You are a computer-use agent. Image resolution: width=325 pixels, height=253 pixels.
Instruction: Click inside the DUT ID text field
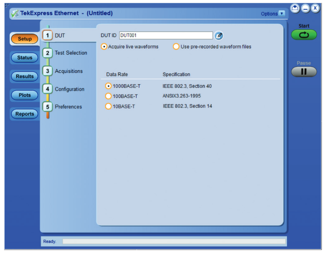click(x=166, y=35)
